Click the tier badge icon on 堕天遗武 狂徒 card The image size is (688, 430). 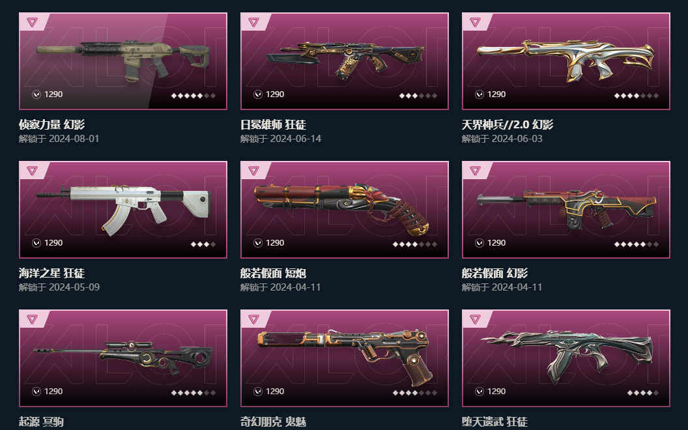coord(475,319)
